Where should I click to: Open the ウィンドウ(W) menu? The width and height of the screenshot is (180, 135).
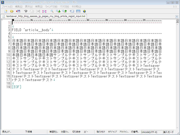click(x=51, y=7)
